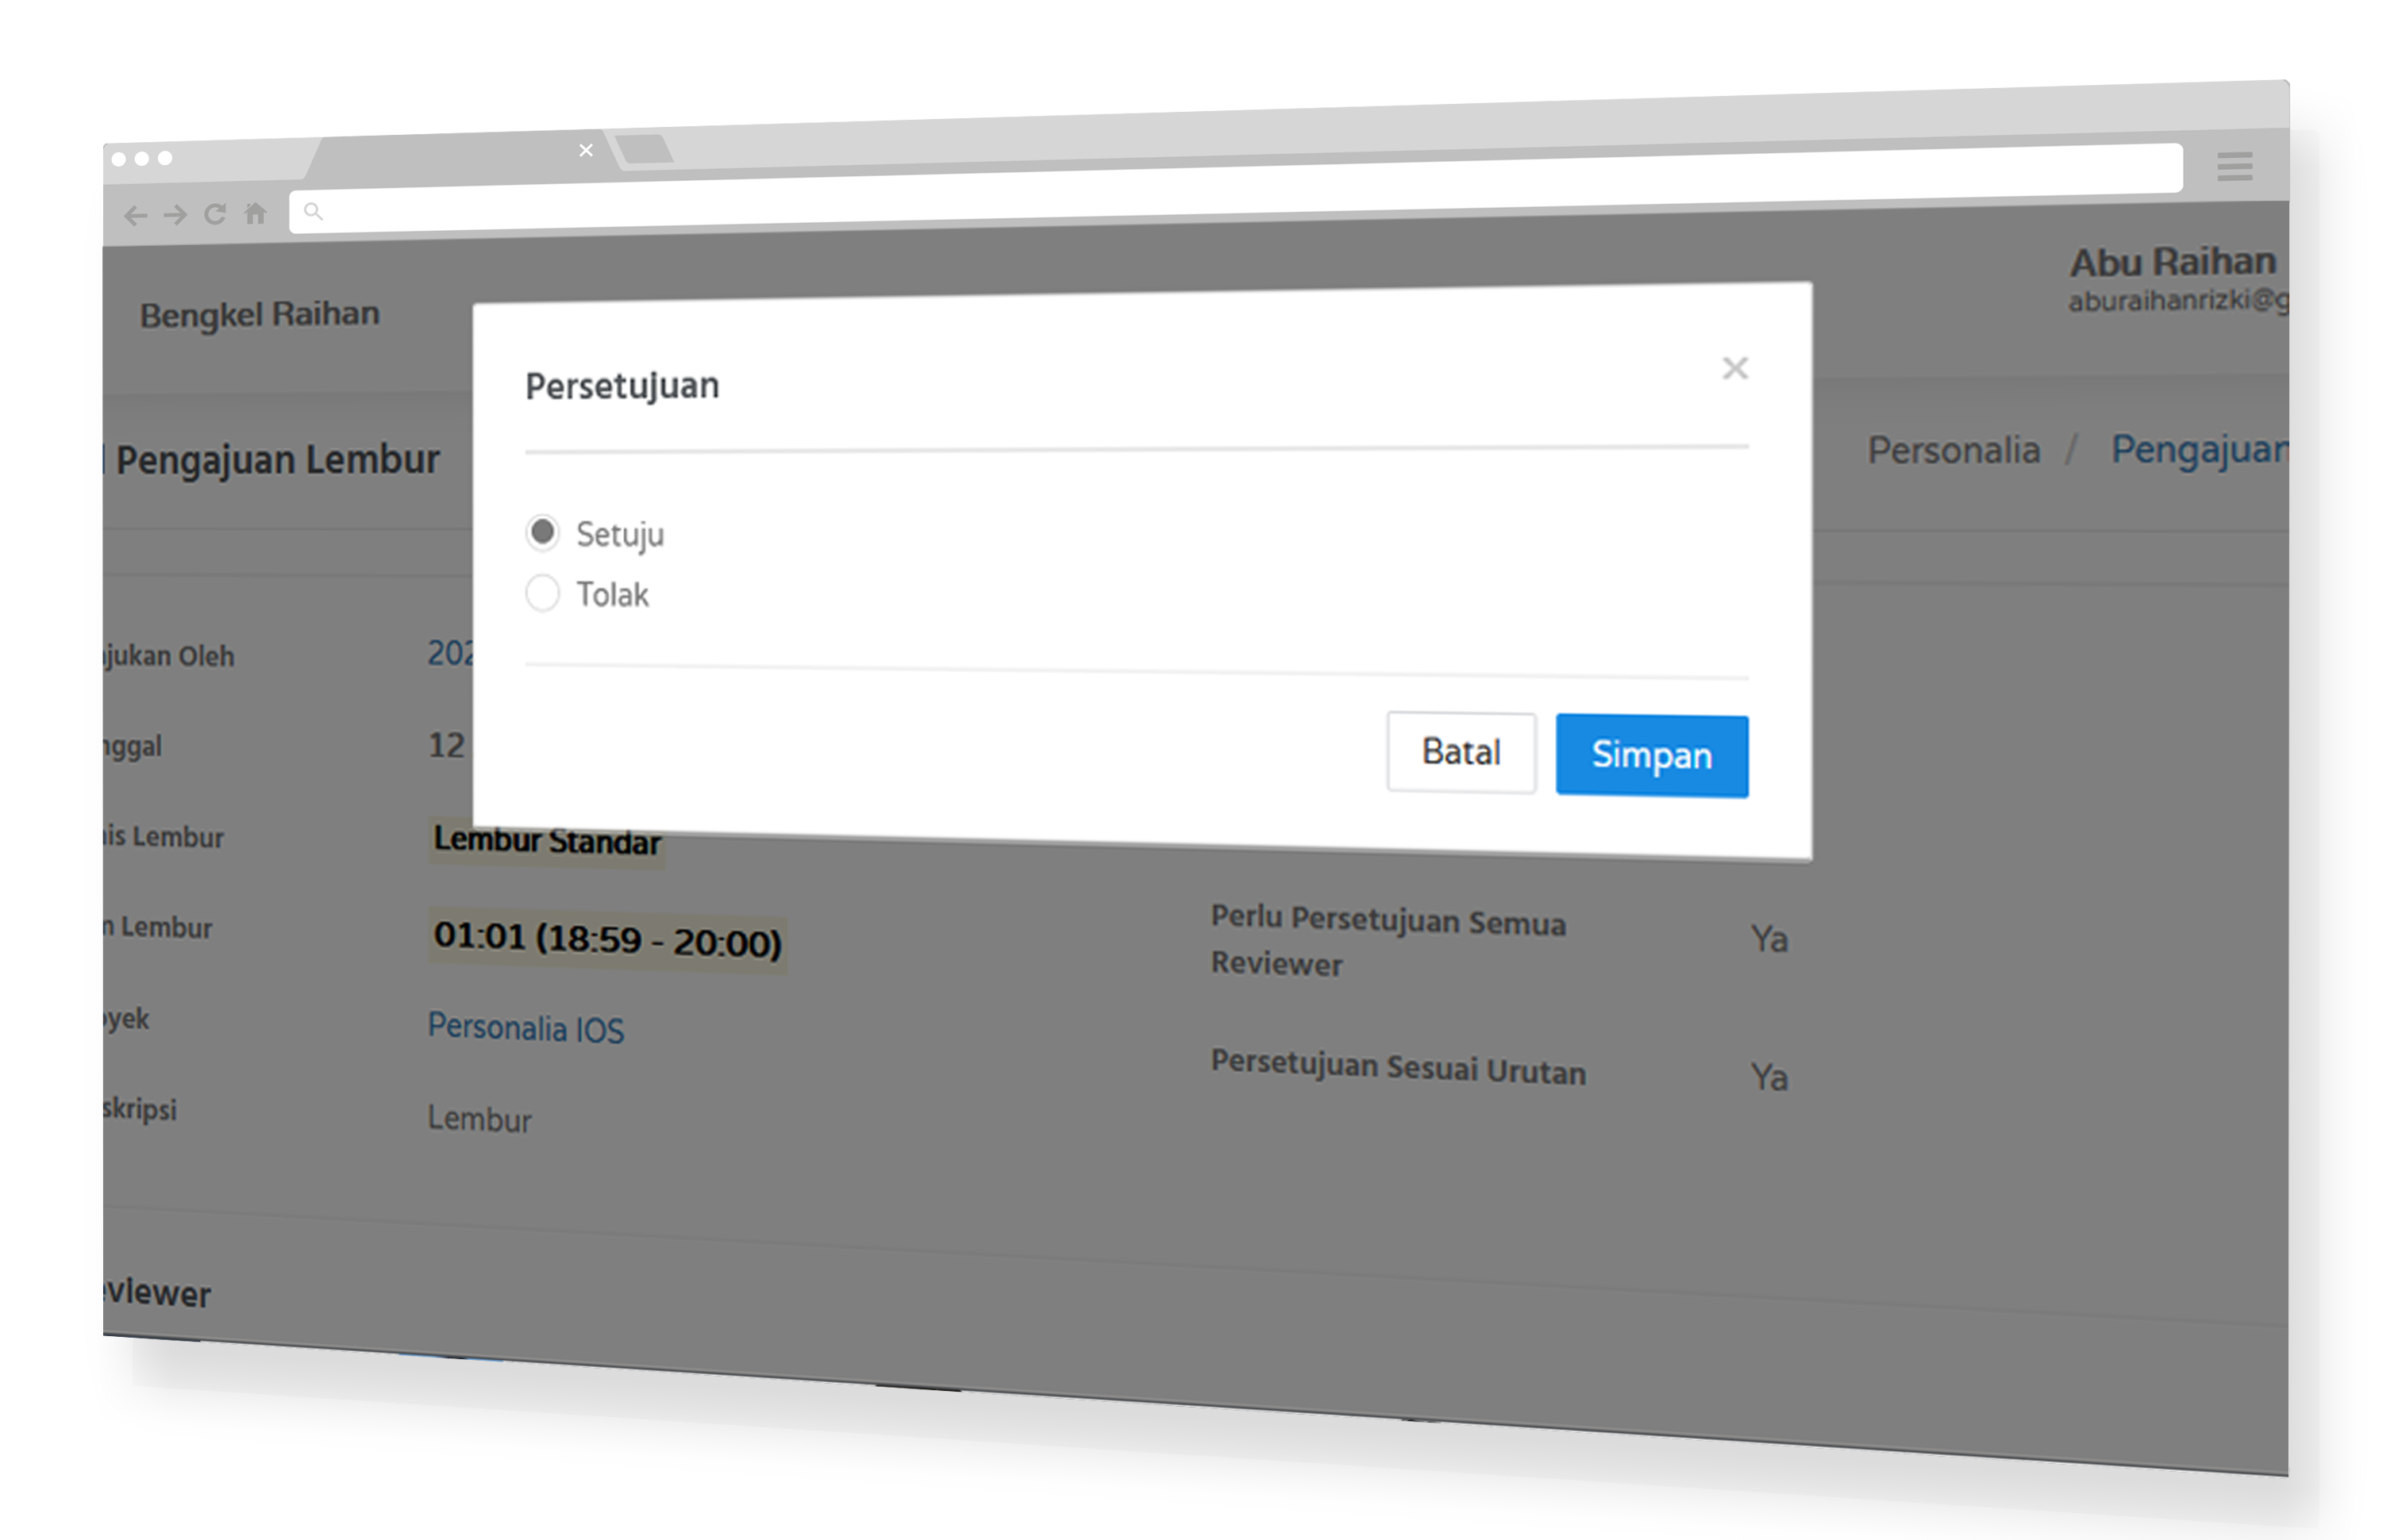
Task: Select the Tolak radio option
Action: [x=542, y=593]
